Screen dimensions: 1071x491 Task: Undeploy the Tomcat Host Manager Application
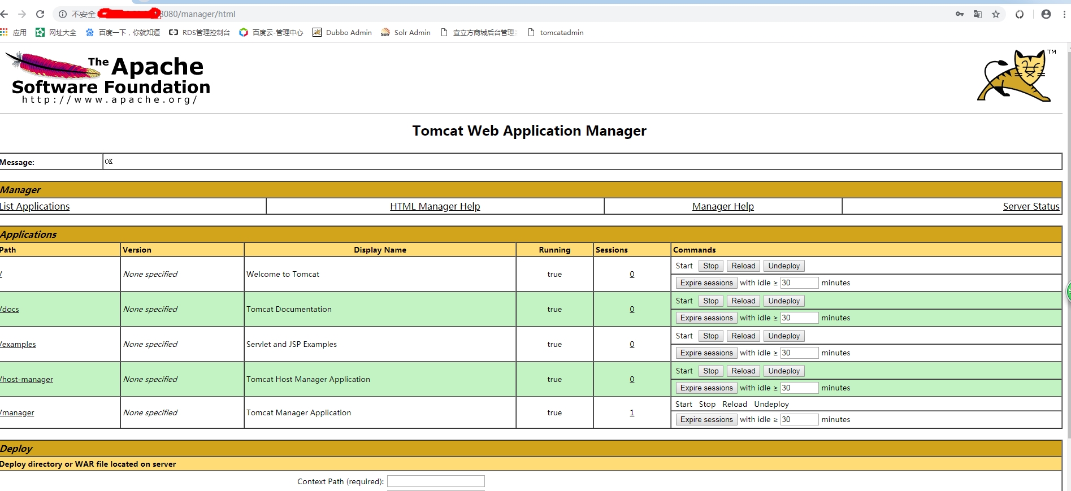784,371
